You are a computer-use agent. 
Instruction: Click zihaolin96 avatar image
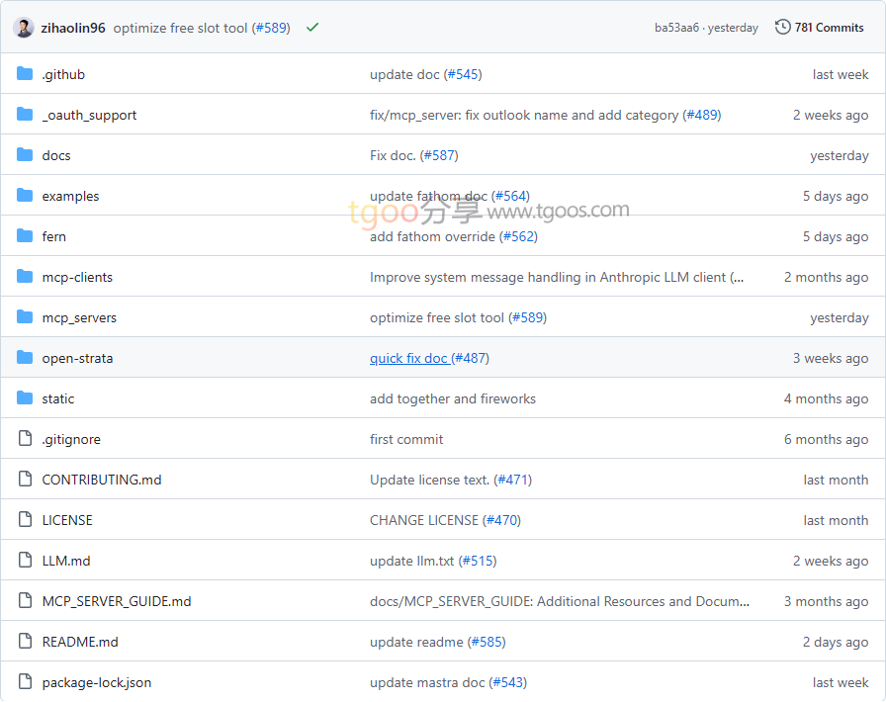[24, 28]
